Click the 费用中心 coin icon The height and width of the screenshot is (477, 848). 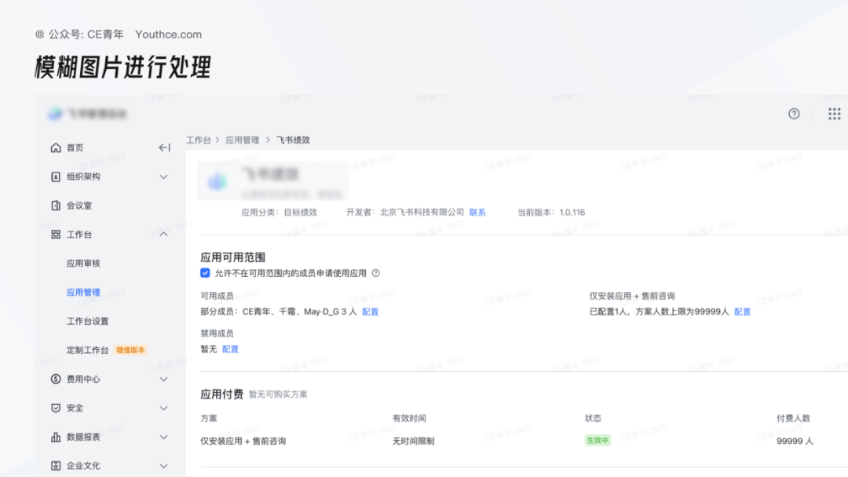click(x=56, y=379)
